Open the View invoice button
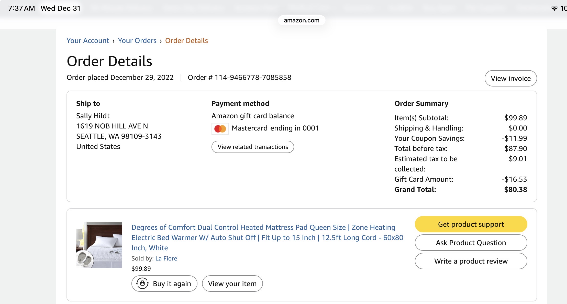Screen dimensions: 567x304 point(511,78)
